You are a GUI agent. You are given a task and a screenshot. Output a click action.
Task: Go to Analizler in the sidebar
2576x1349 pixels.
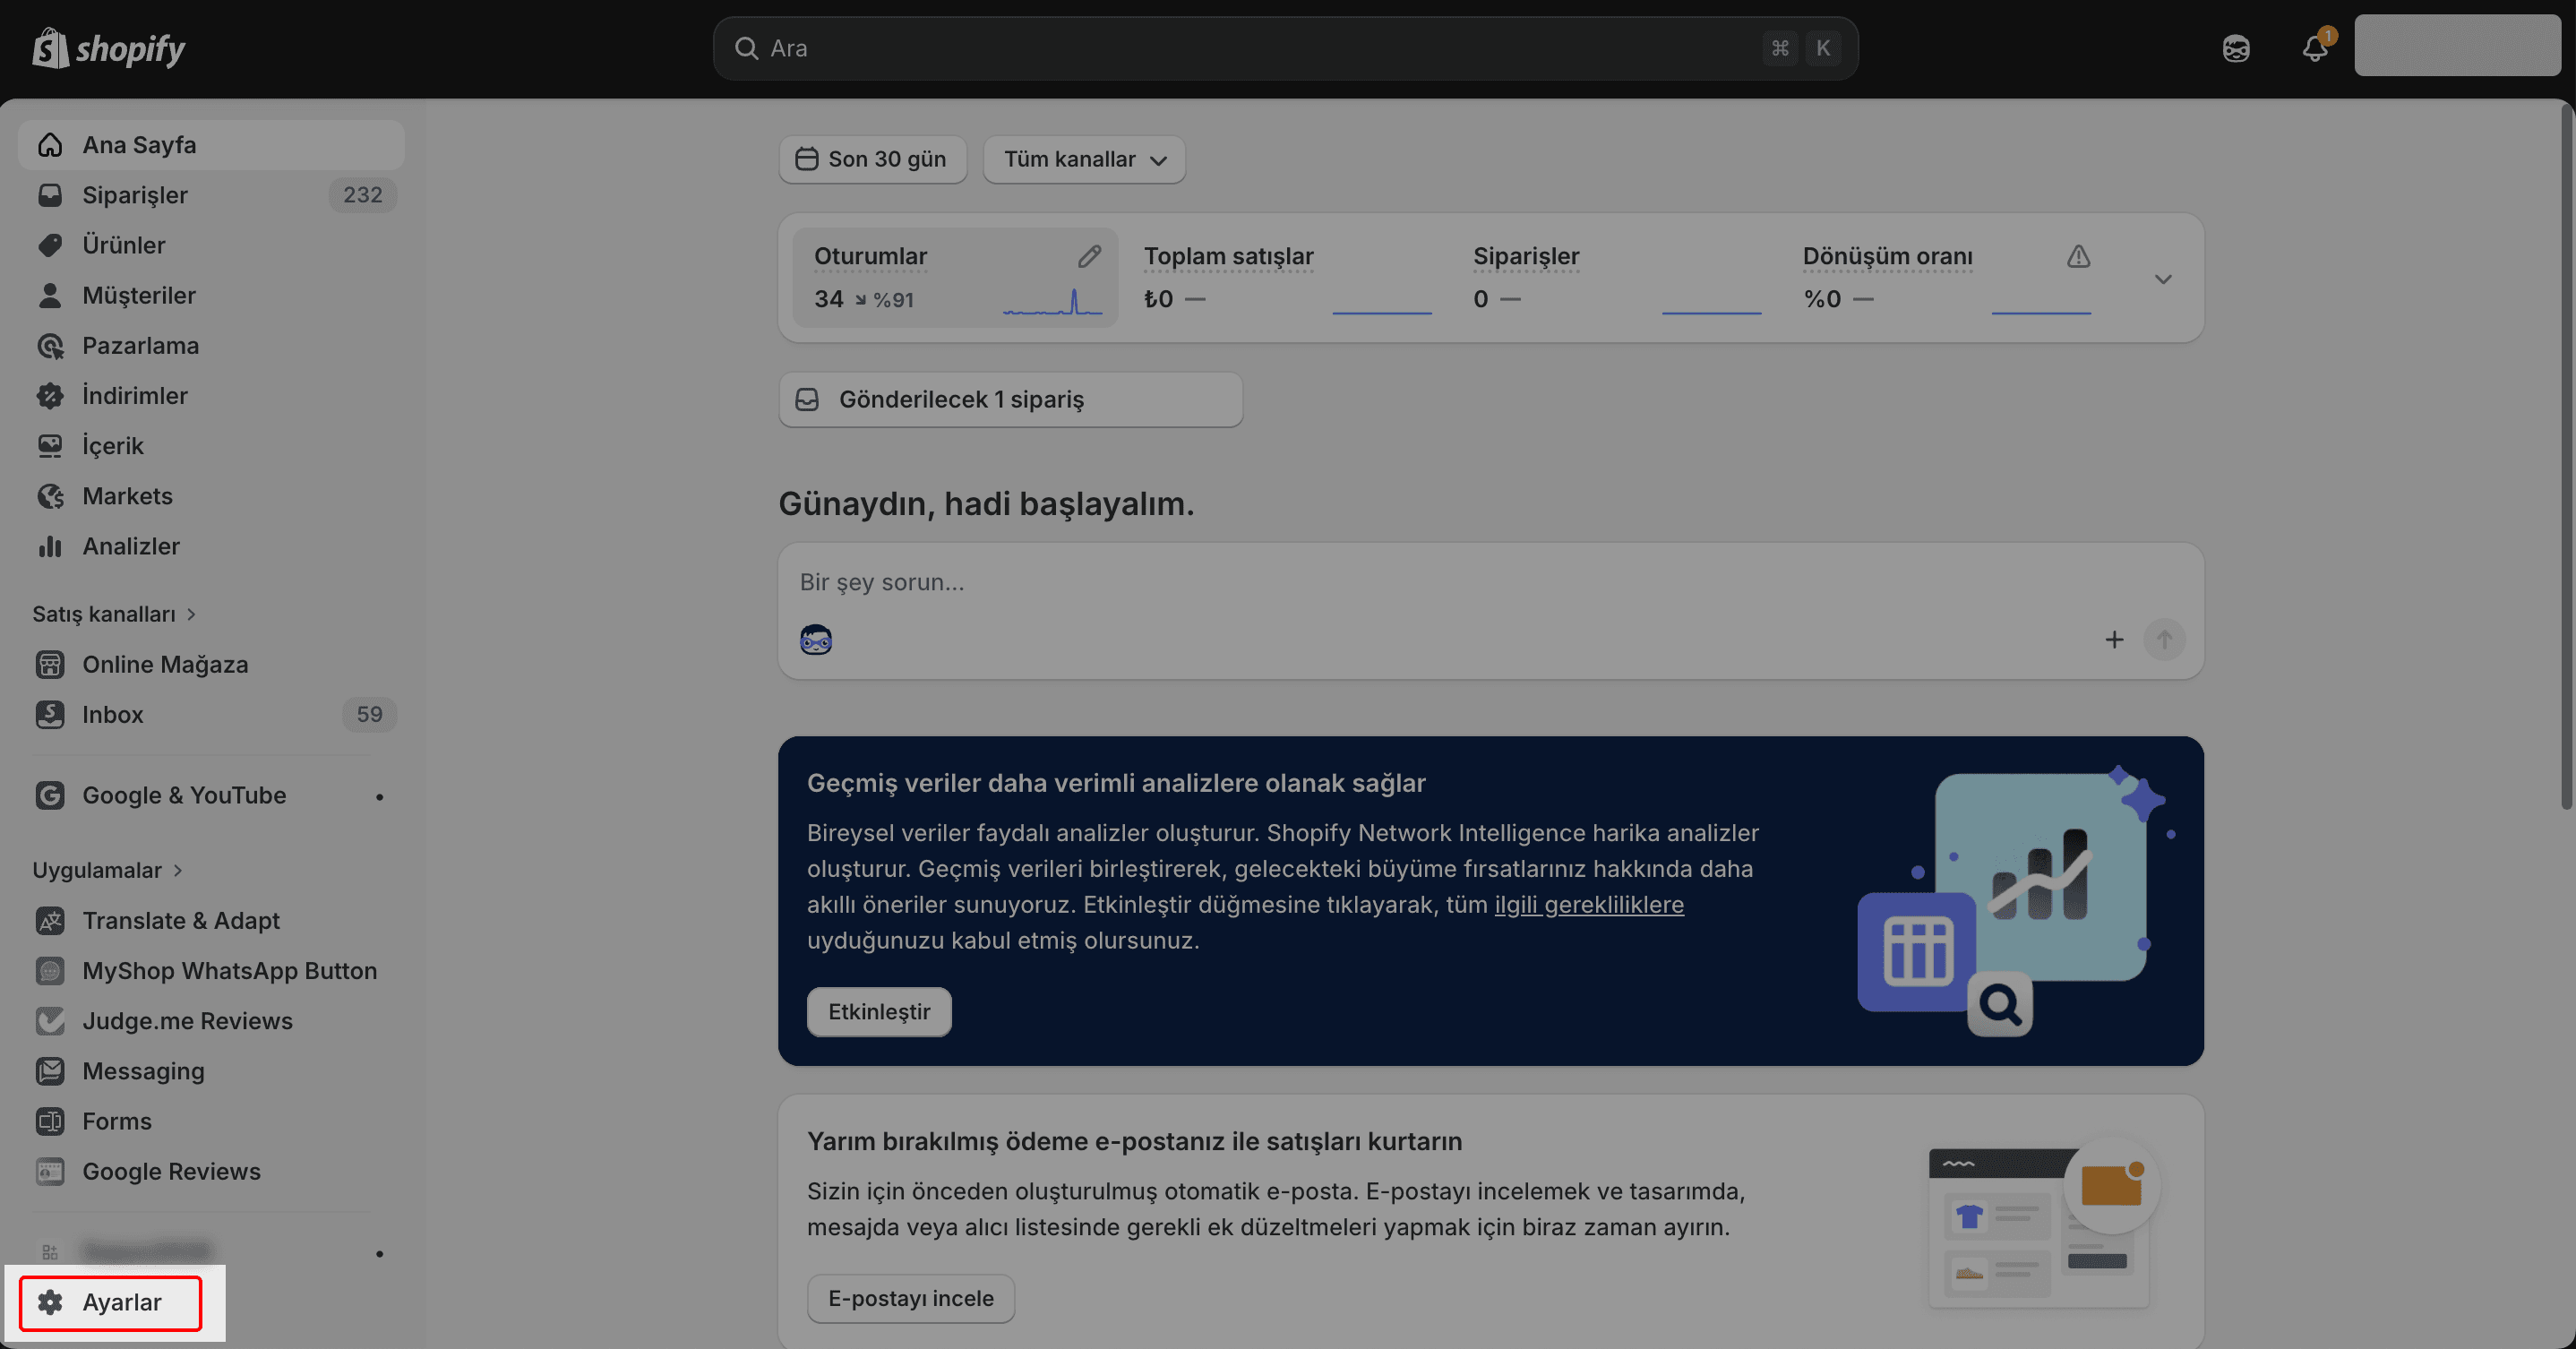(x=131, y=546)
